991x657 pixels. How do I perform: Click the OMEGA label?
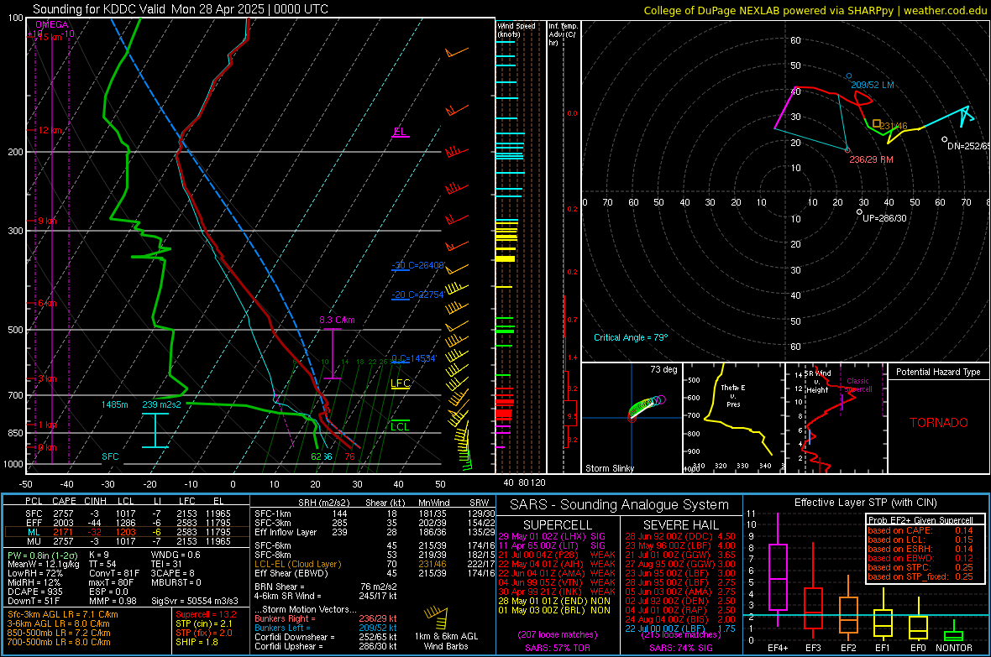(52, 24)
